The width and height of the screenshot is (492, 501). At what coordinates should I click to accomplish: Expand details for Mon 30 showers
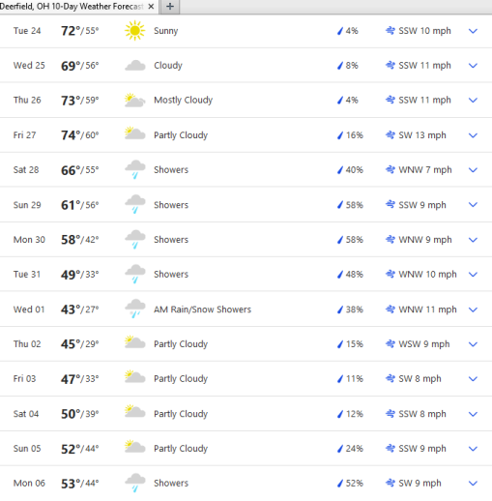click(x=473, y=240)
